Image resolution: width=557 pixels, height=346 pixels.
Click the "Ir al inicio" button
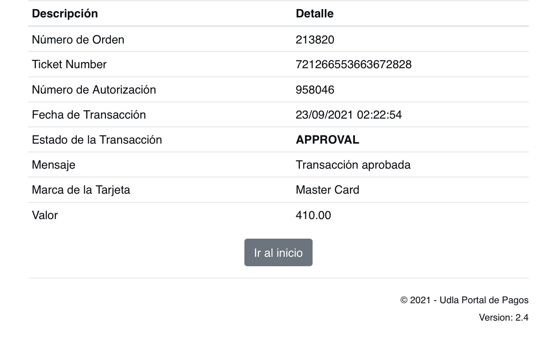pos(278,252)
